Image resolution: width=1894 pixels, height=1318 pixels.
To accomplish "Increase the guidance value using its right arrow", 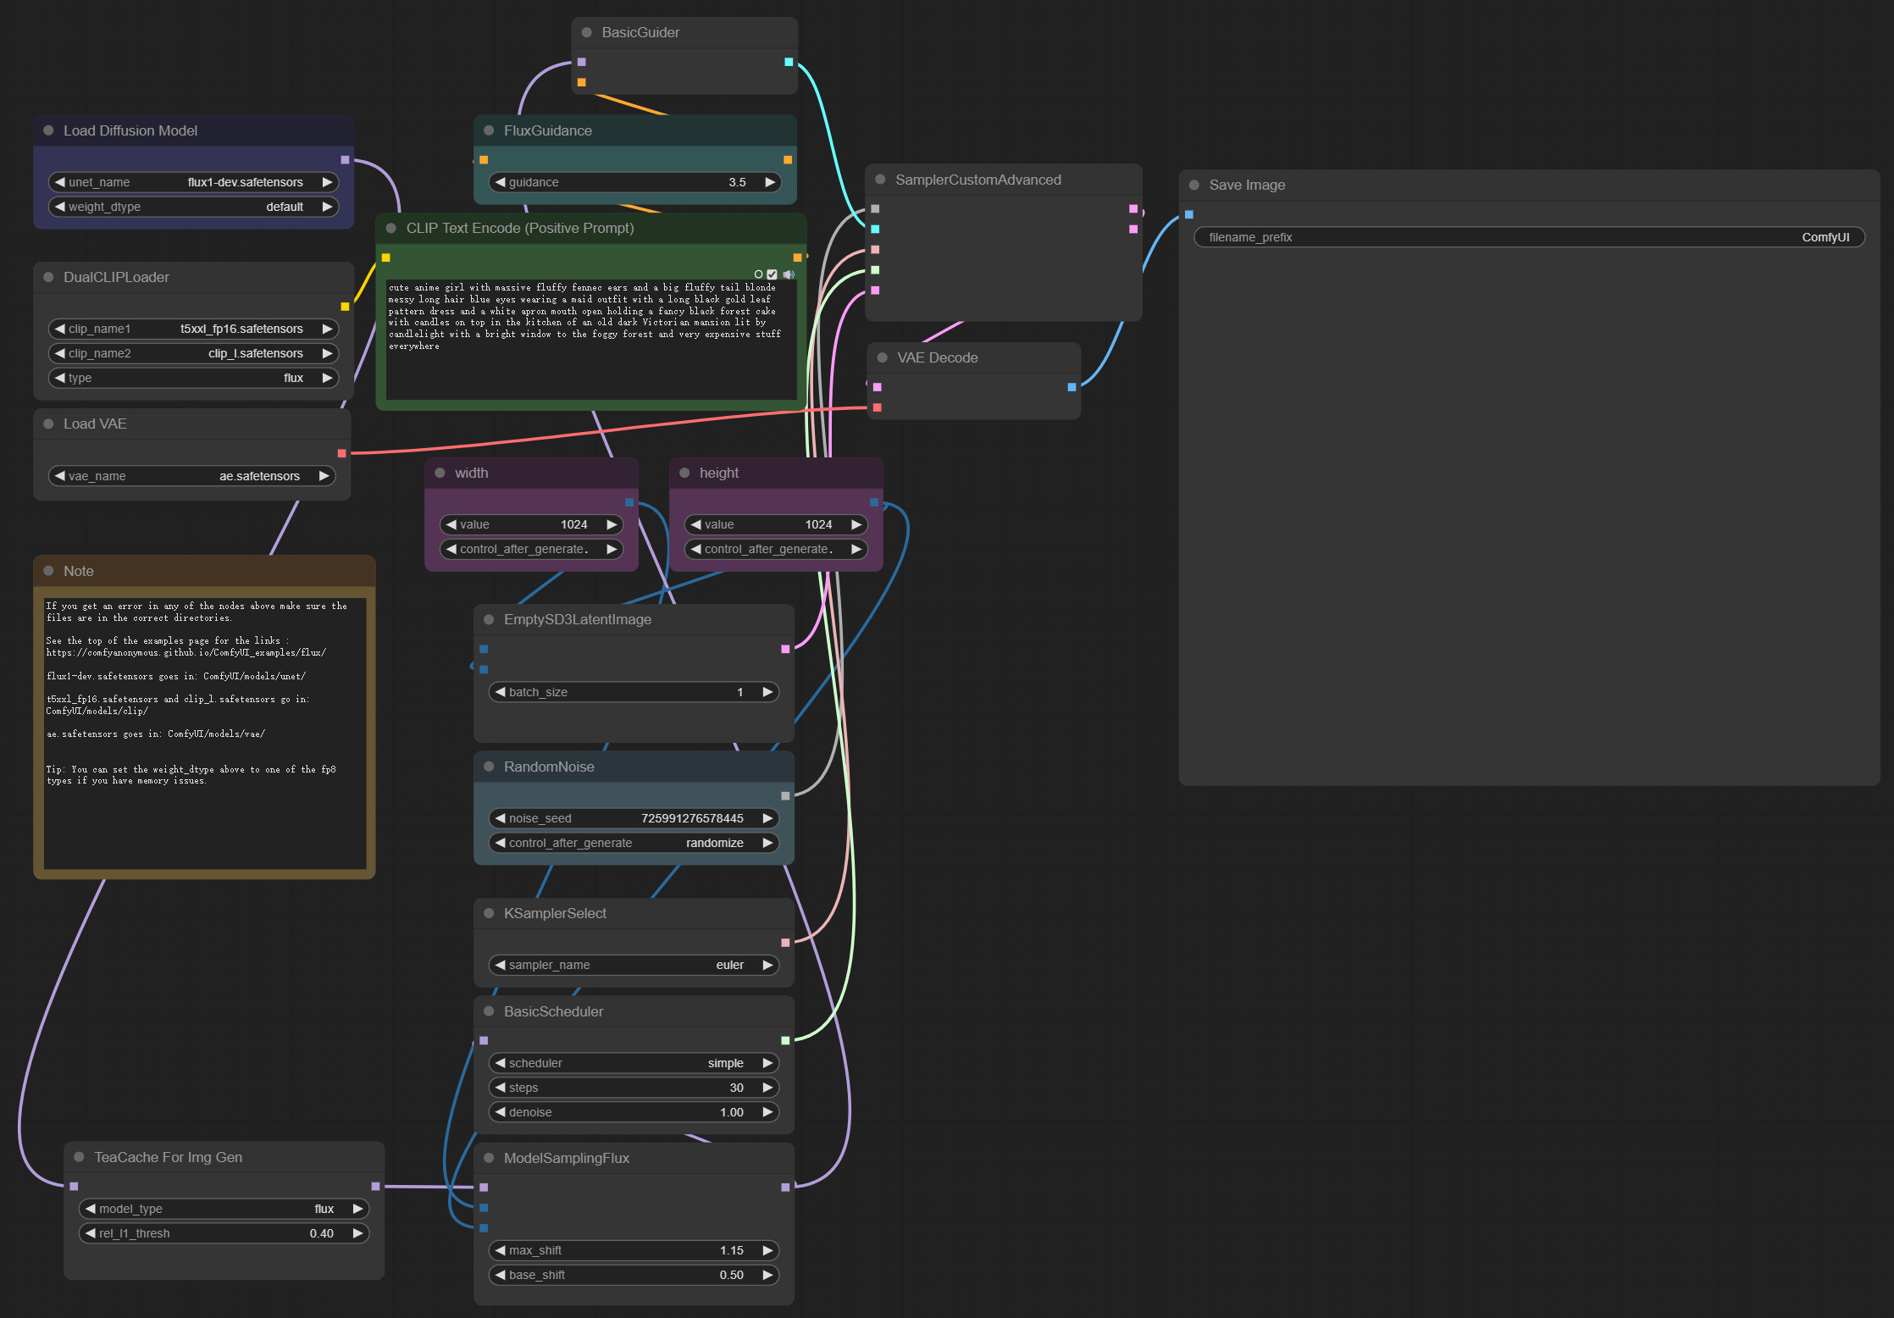I will coord(769,182).
